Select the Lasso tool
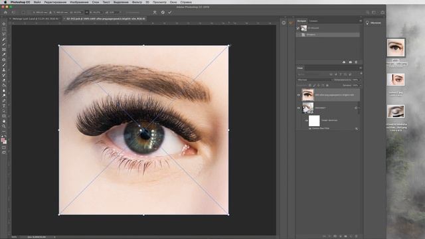The width and height of the screenshot is (425, 239). [x=4, y=34]
